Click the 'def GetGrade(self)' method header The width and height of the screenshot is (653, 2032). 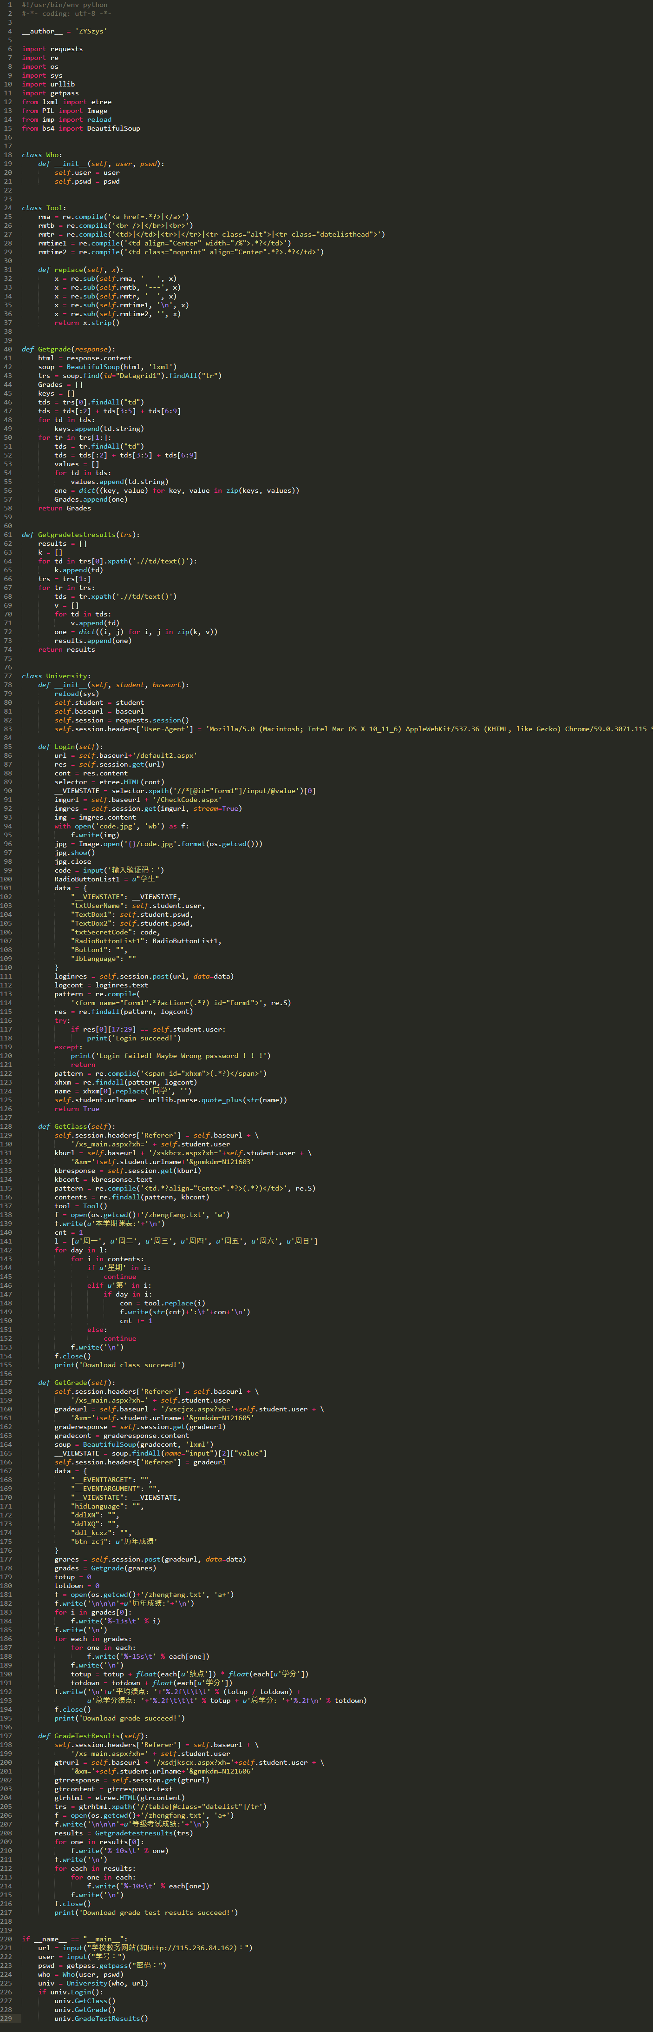point(77,1382)
